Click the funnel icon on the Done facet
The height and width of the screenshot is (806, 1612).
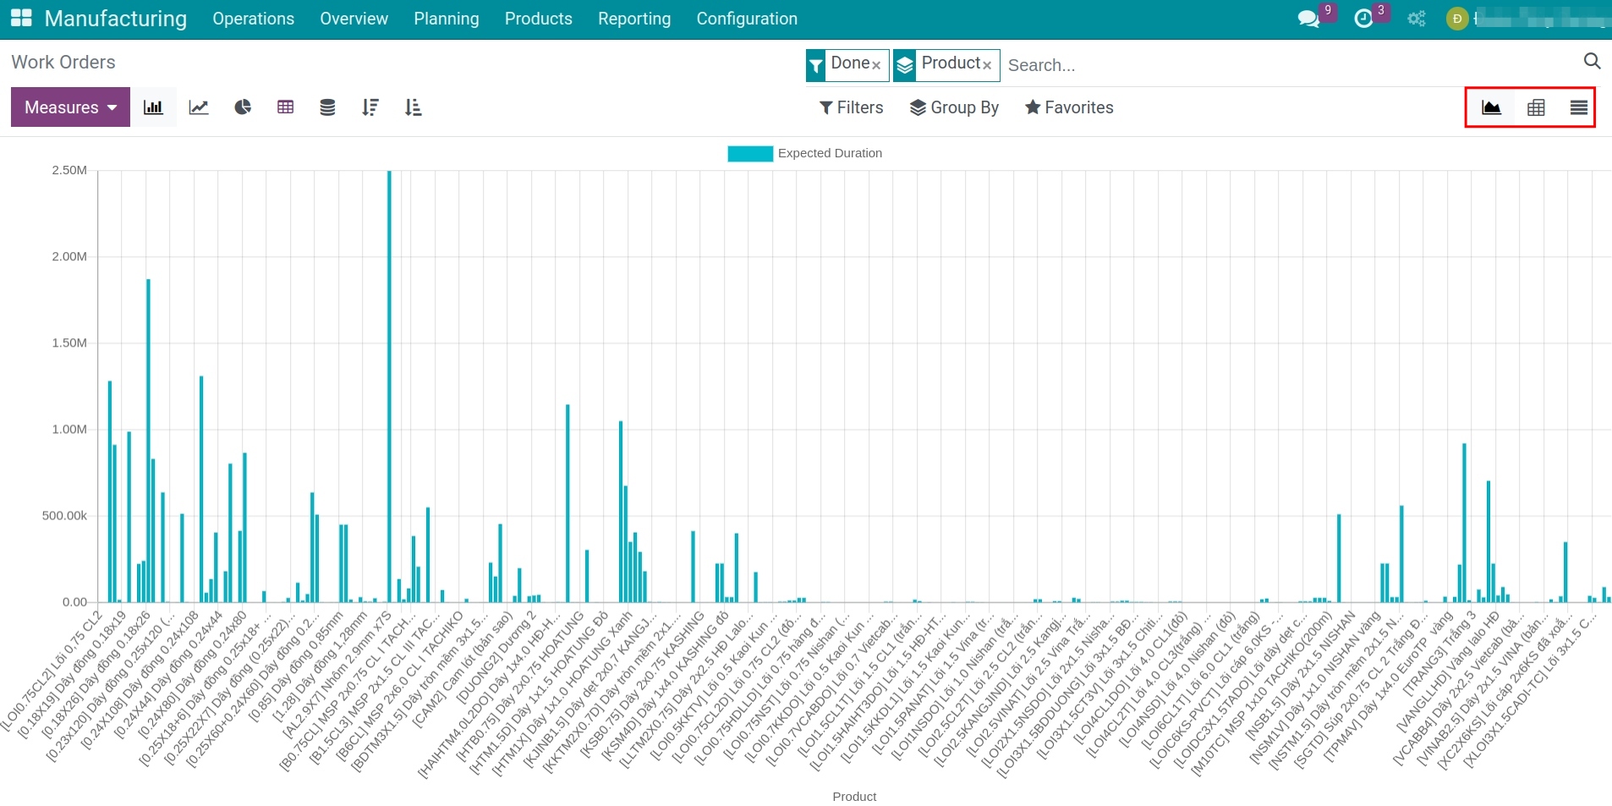[816, 65]
